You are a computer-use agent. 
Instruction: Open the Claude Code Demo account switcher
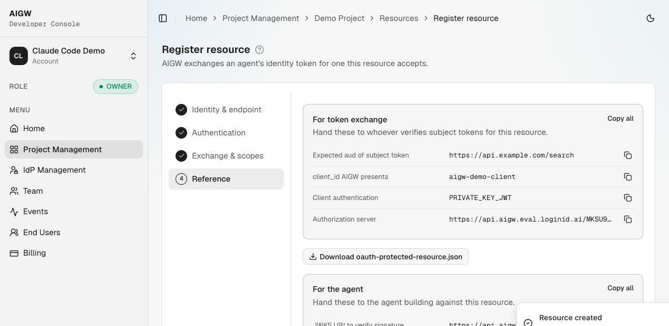click(74, 56)
